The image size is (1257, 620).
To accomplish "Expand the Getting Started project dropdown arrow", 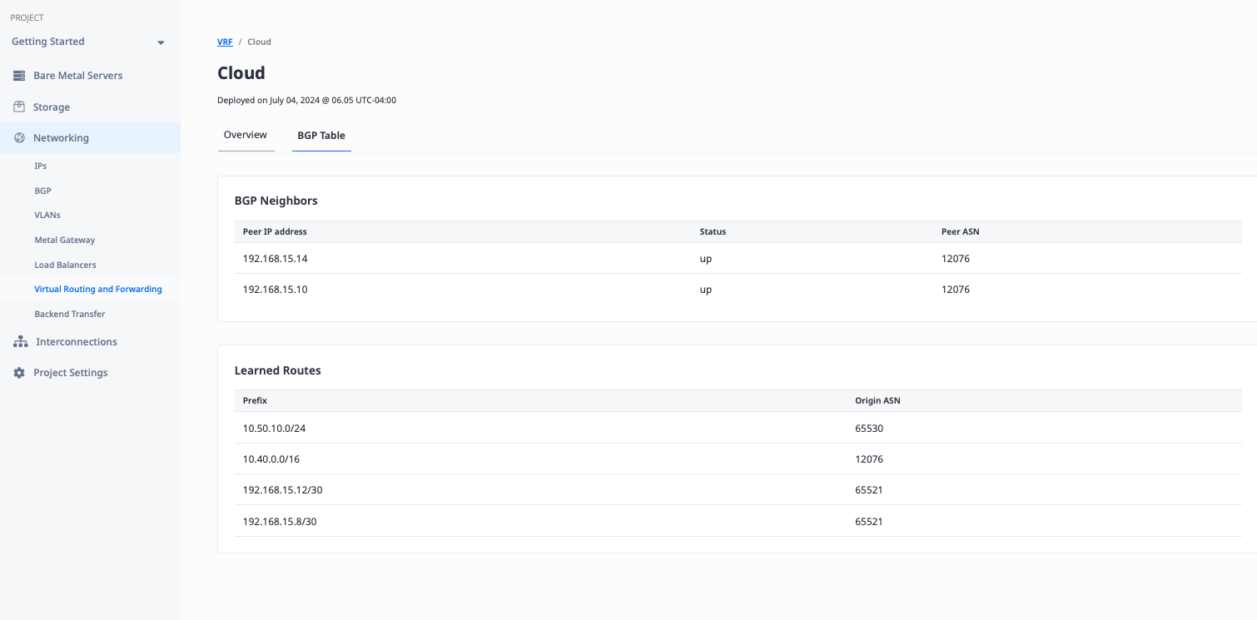I will tap(161, 42).
